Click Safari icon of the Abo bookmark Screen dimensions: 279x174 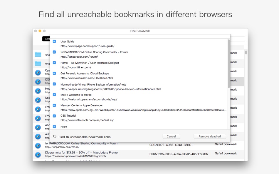click(38, 127)
